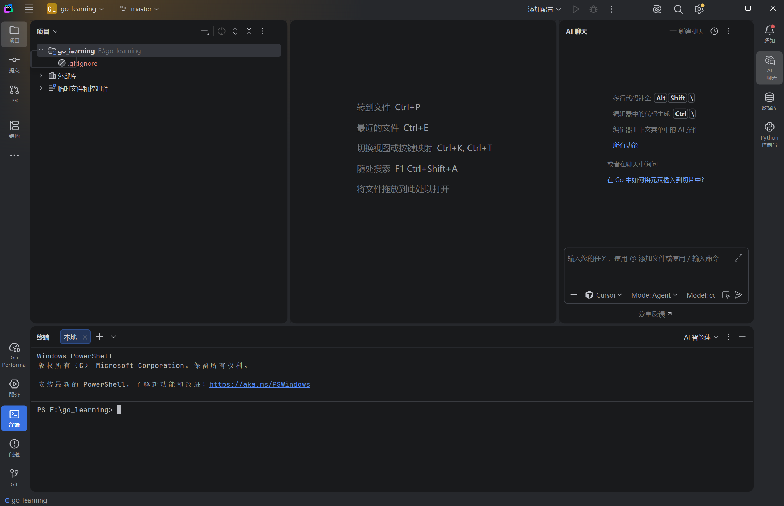Image resolution: width=784 pixels, height=506 pixels.
Task: Select the 本地 terminal tab
Action: (x=70, y=337)
